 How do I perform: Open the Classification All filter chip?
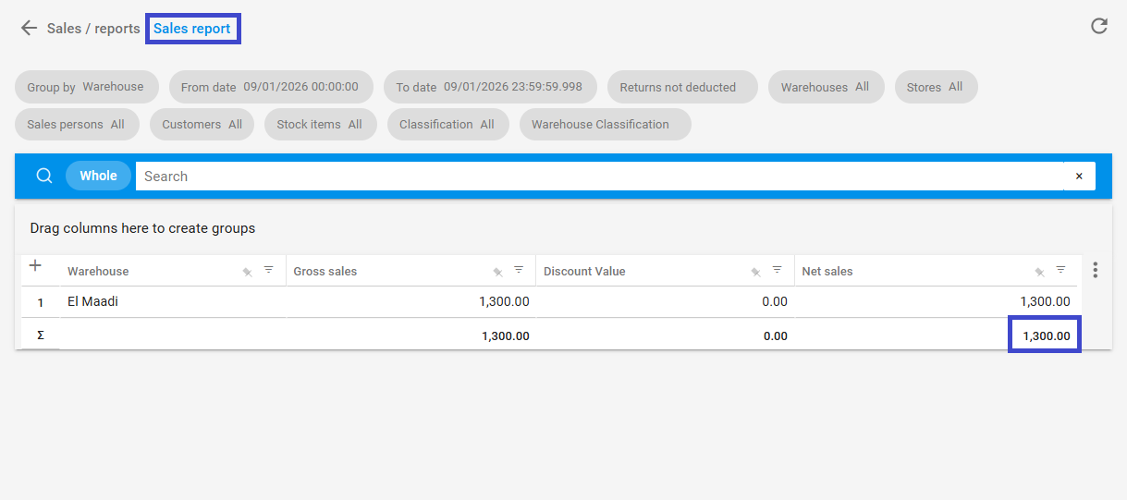(447, 124)
